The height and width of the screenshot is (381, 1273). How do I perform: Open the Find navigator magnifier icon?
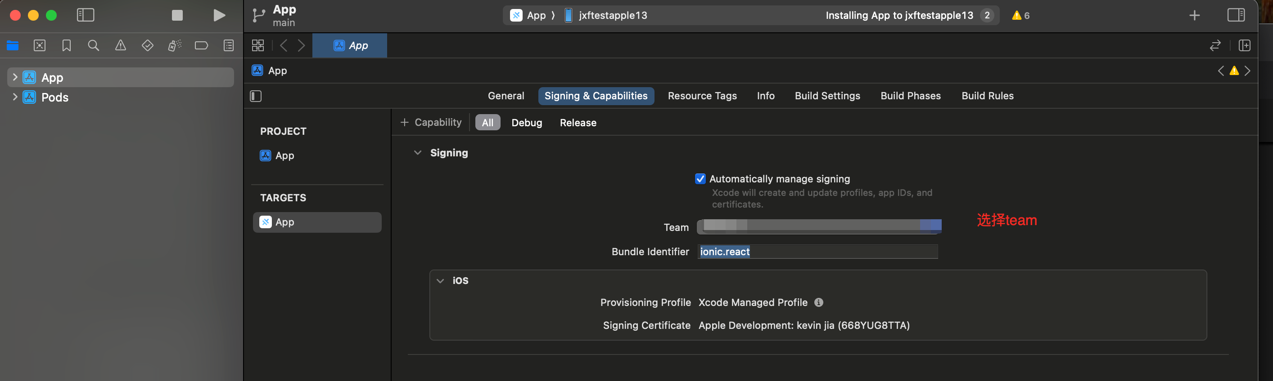[x=93, y=46]
